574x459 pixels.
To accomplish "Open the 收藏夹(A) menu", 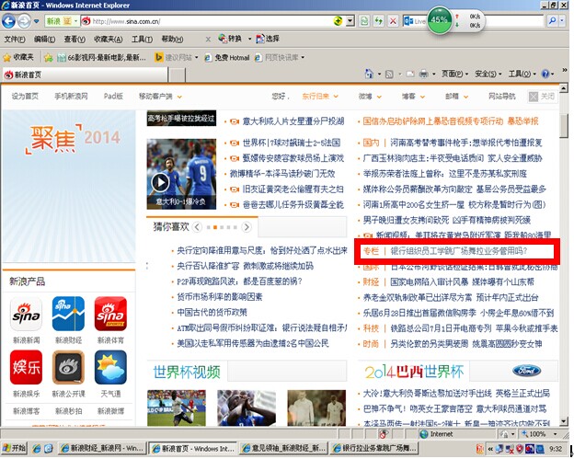I will tap(108, 39).
